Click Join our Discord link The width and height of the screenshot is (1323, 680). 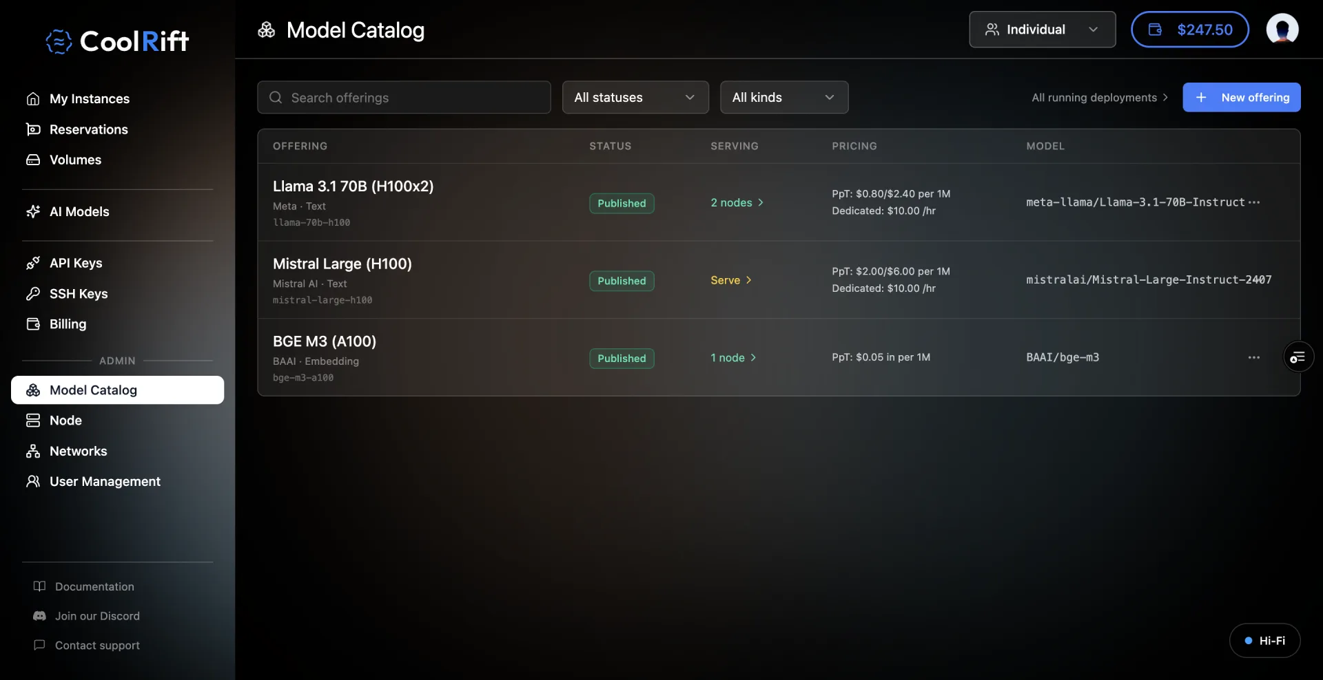[x=97, y=616]
